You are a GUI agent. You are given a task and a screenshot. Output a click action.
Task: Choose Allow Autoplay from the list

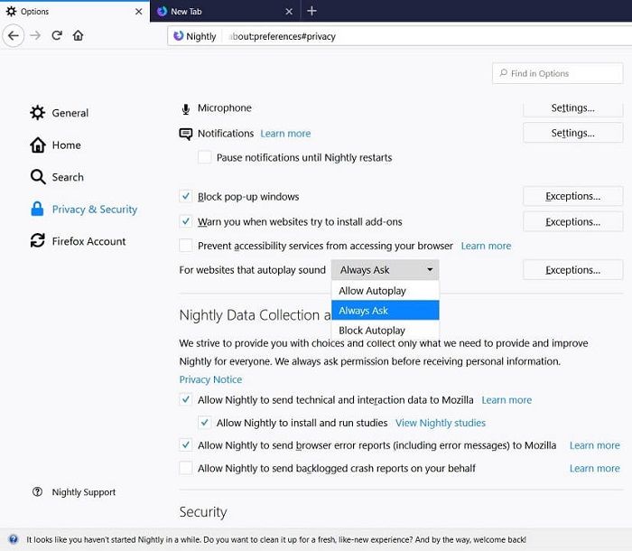pos(373,291)
